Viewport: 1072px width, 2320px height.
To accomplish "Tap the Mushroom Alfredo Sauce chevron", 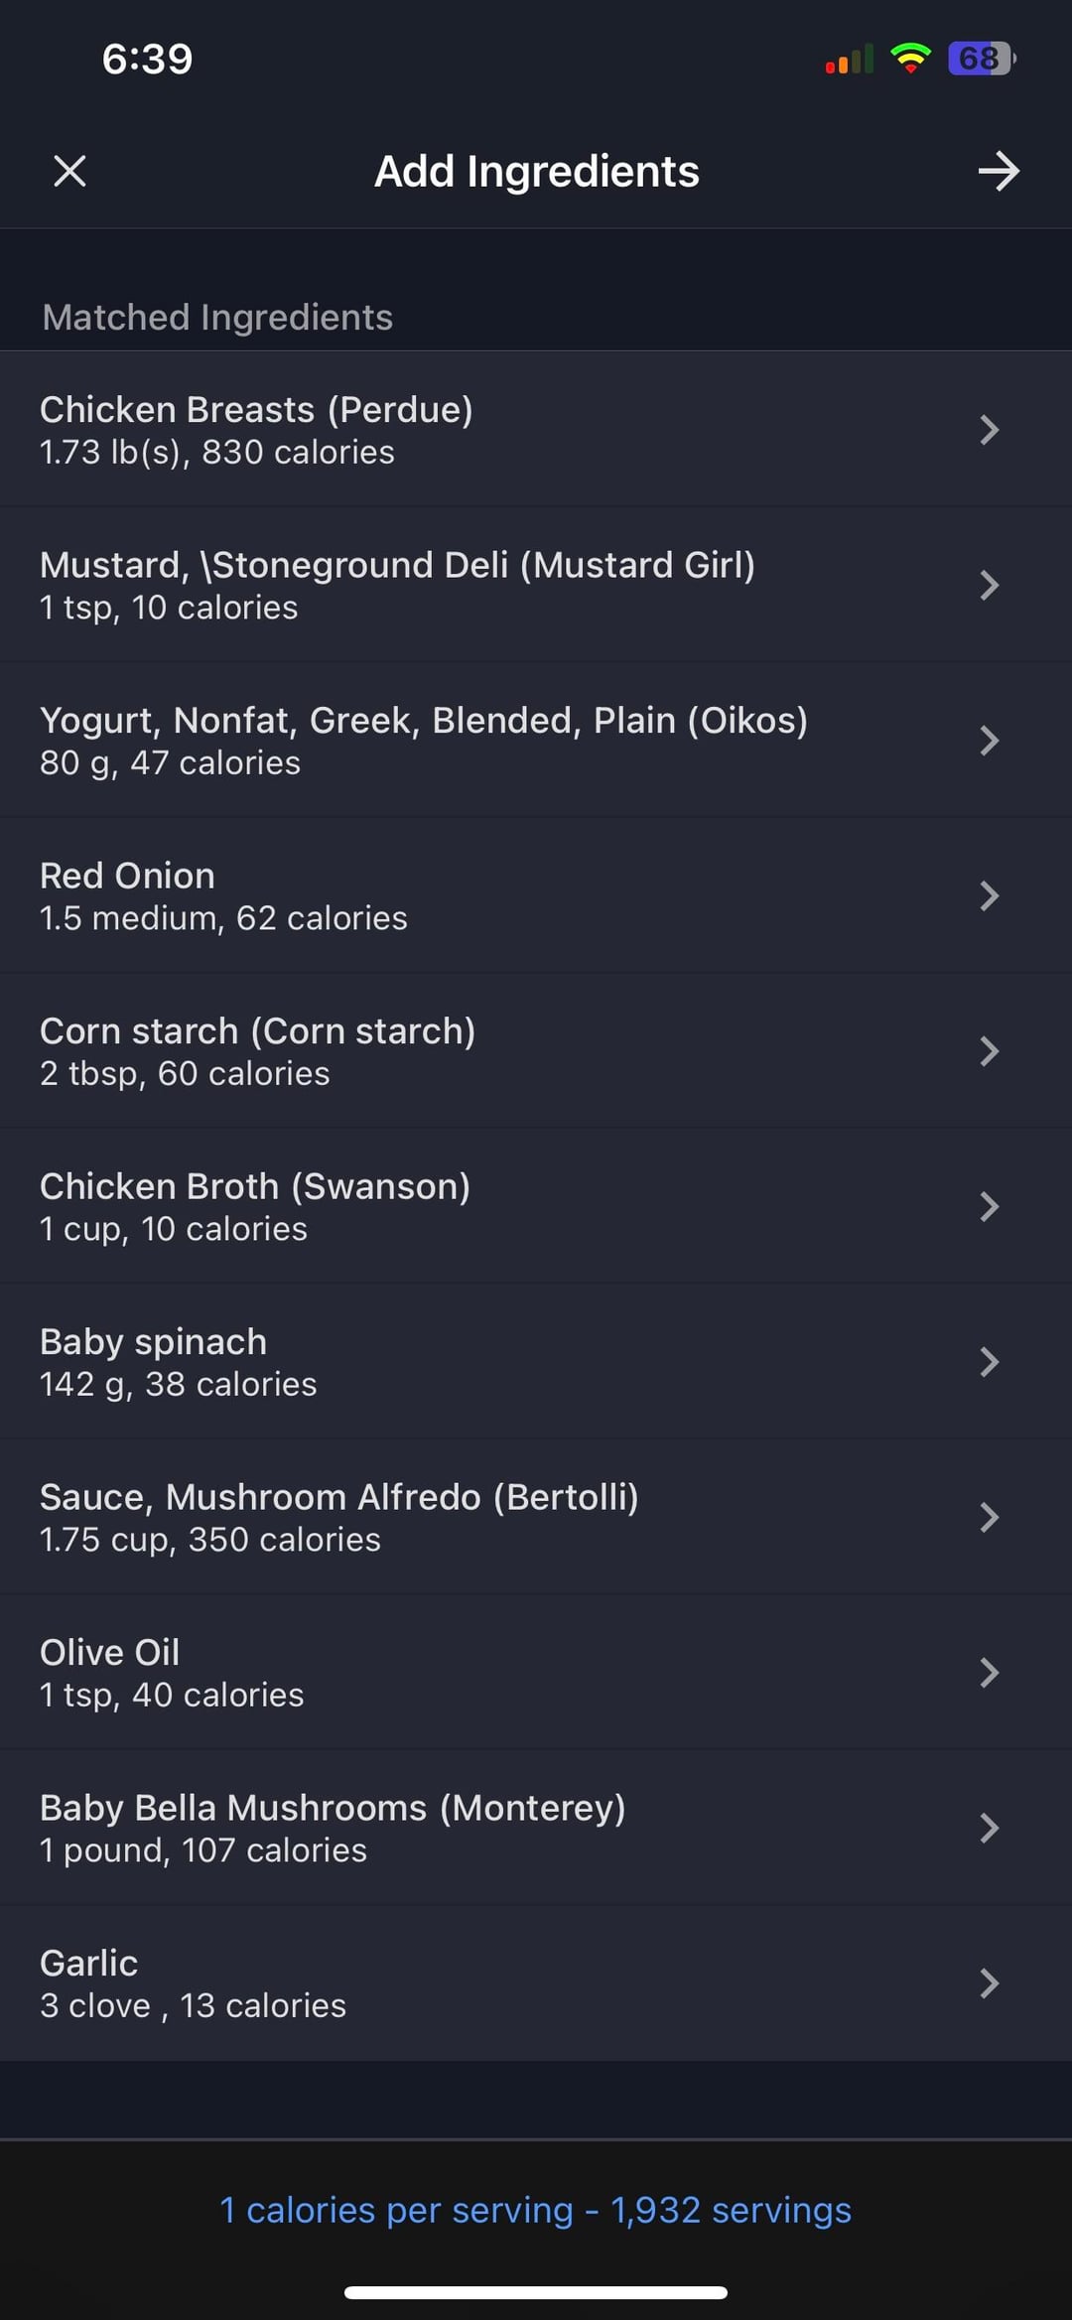I will [x=989, y=1517].
